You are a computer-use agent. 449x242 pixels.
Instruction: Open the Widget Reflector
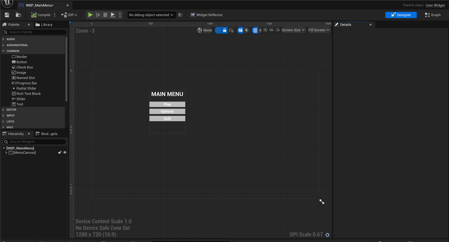coord(206,15)
